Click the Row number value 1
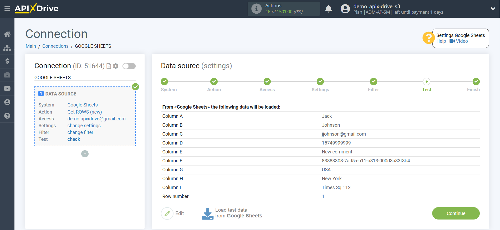 pos(323,196)
